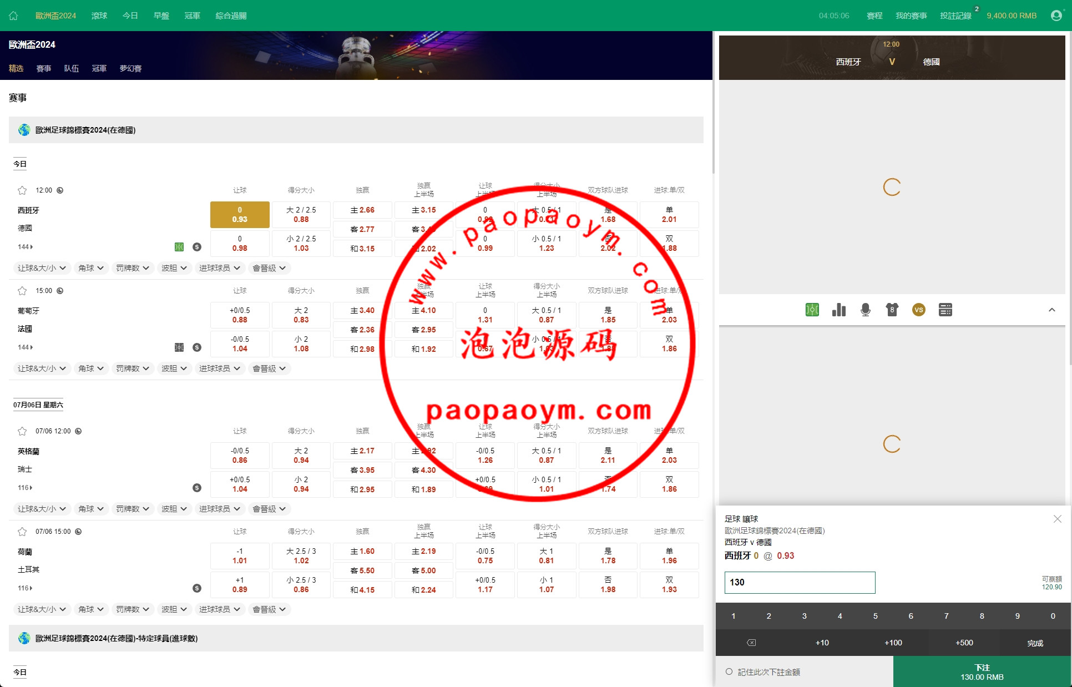This screenshot has width=1072, height=687.
Task: Favorite the Portugal vs France 15:00 match star
Action: 22,291
